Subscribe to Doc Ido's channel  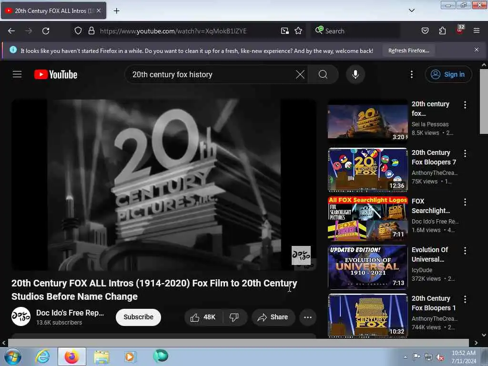[x=138, y=317]
